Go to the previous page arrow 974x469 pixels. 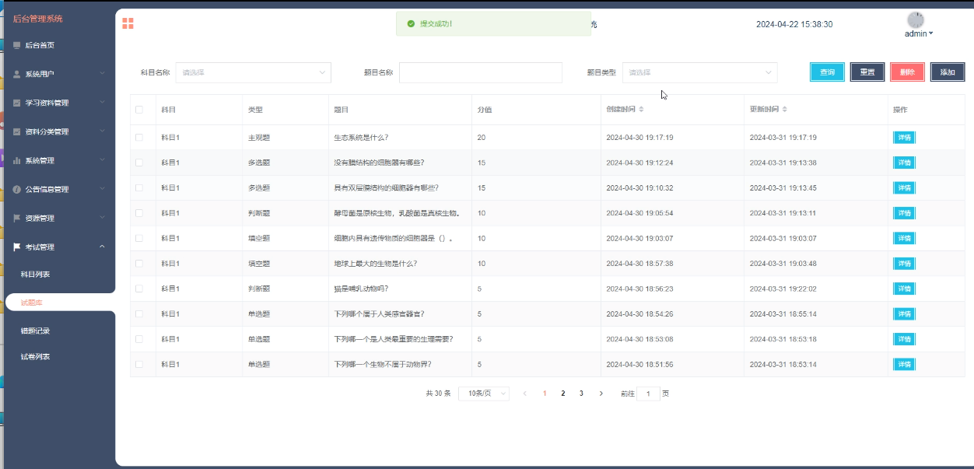[x=525, y=394]
